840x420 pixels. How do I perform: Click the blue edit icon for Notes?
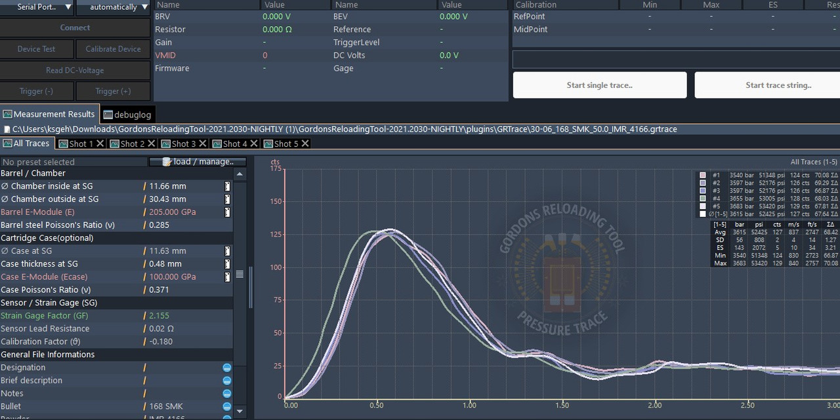click(227, 394)
